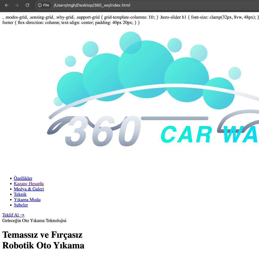Open the Kazanç Hesapla link
This screenshot has height=257, width=259.
(29, 183)
